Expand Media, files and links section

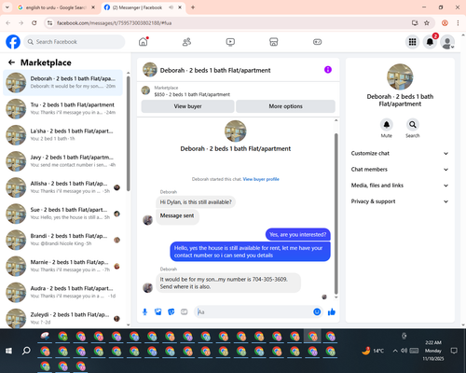400,186
